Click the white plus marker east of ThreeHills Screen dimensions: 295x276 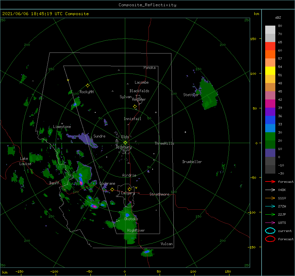(x=185, y=132)
